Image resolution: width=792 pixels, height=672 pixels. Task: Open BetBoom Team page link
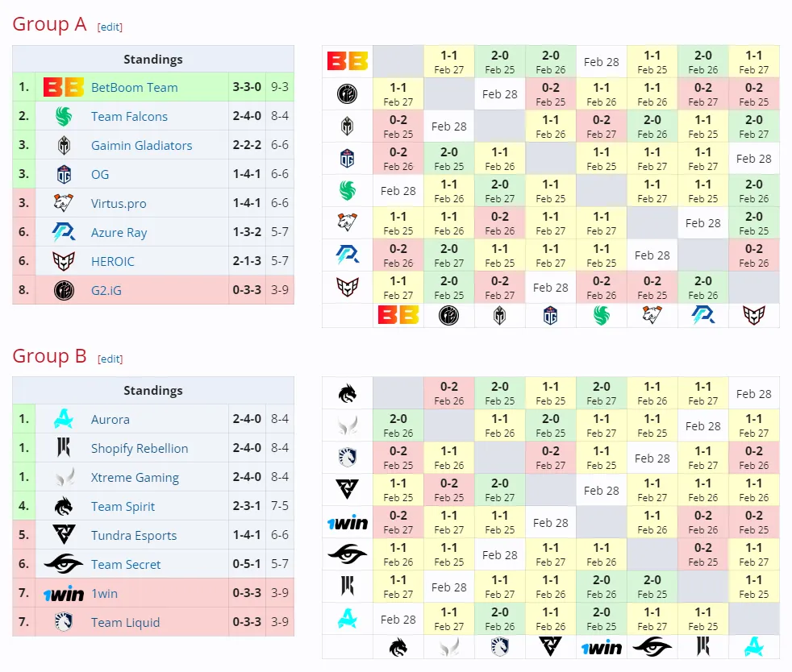click(x=135, y=87)
